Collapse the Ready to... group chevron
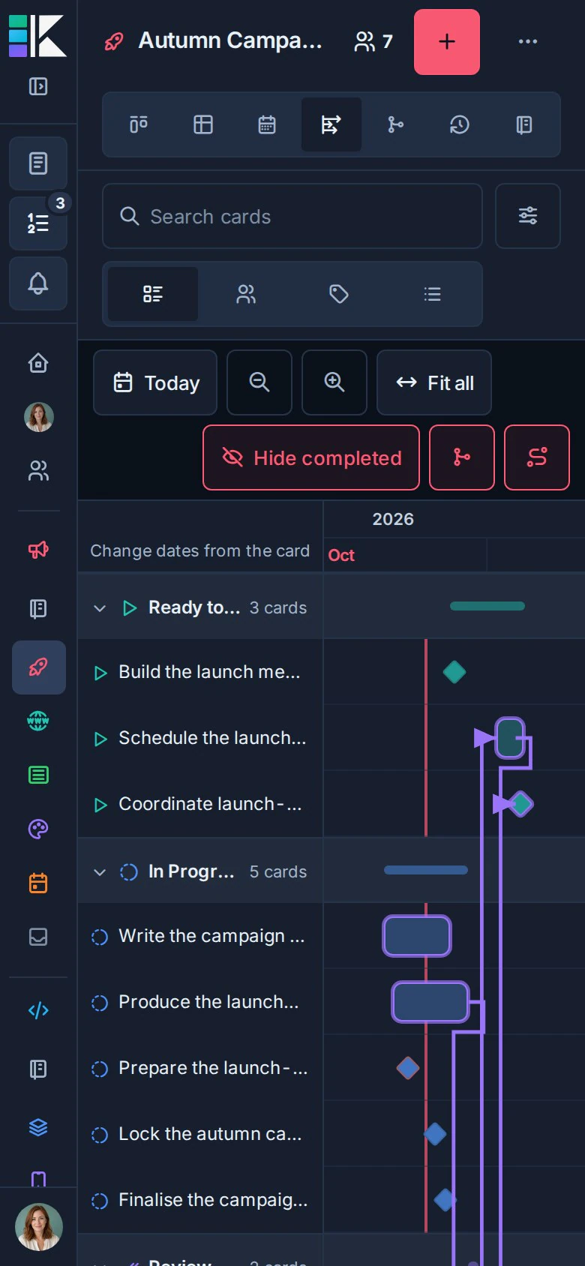The width and height of the screenshot is (585, 1266). (x=100, y=607)
